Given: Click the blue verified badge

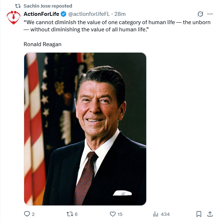Looking at the screenshot, I should click(x=63, y=14).
